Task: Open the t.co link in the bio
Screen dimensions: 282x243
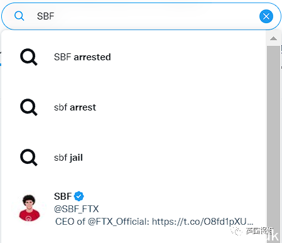Action: [202, 222]
